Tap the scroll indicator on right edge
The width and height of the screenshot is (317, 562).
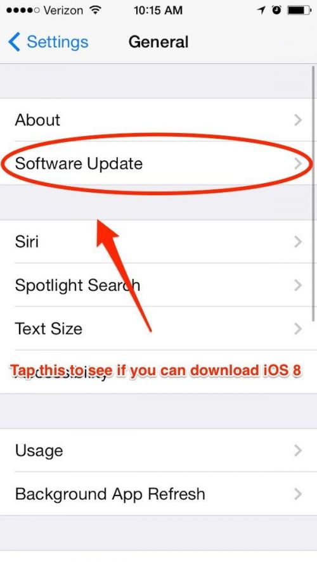[314, 193]
